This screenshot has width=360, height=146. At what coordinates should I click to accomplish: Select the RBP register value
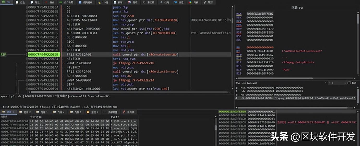[260, 29]
